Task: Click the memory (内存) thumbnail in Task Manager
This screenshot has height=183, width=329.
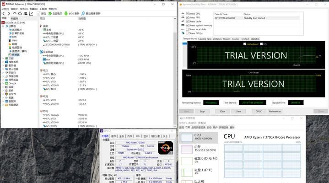Action: (x=187, y=150)
